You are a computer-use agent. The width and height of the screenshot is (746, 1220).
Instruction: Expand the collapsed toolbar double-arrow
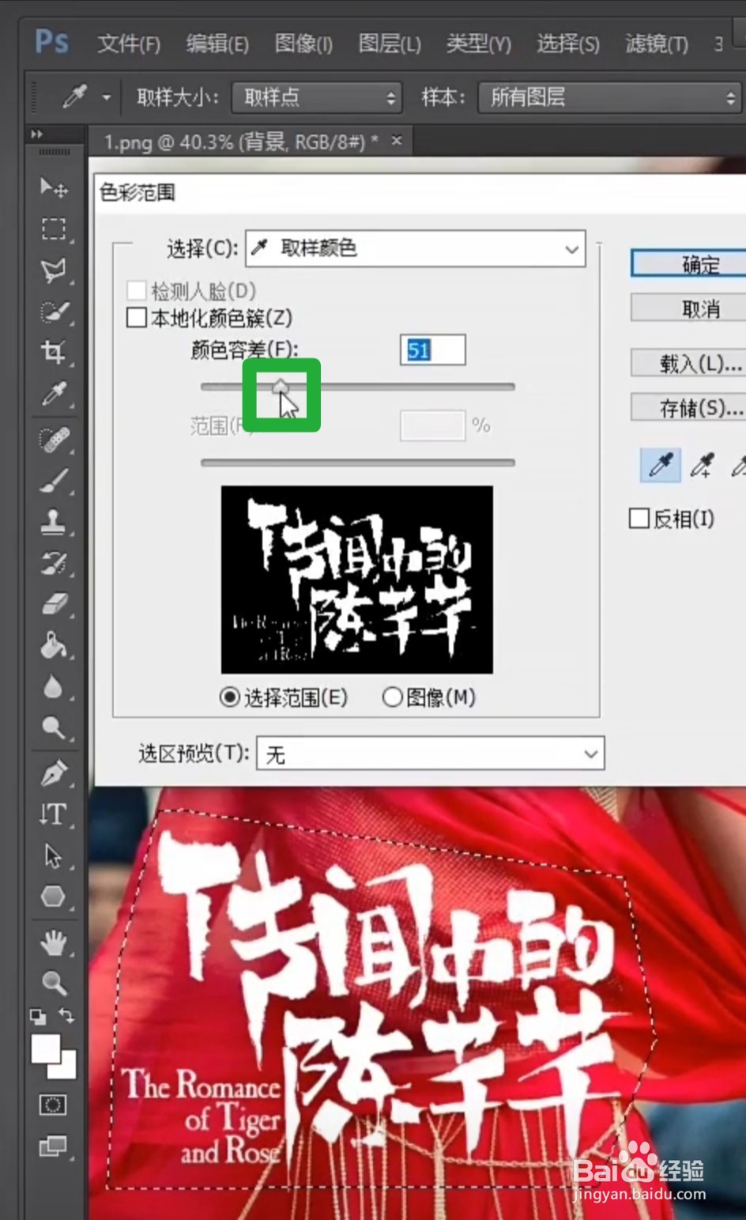point(36,134)
